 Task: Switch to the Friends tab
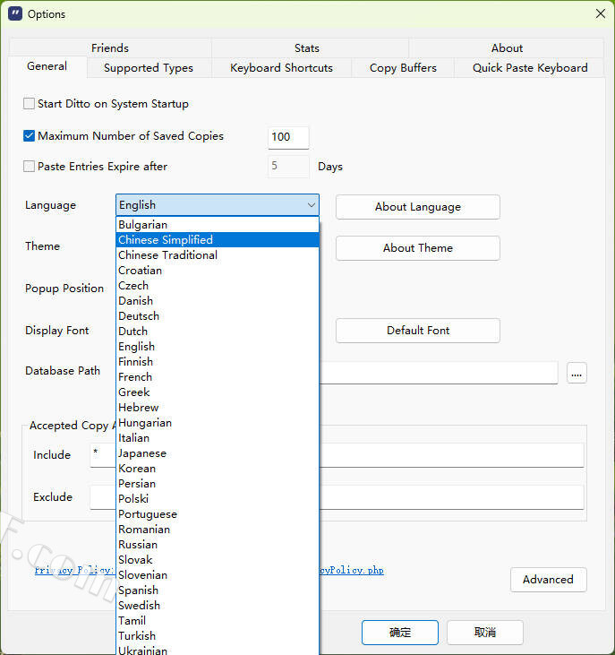[x=110, y=48]
